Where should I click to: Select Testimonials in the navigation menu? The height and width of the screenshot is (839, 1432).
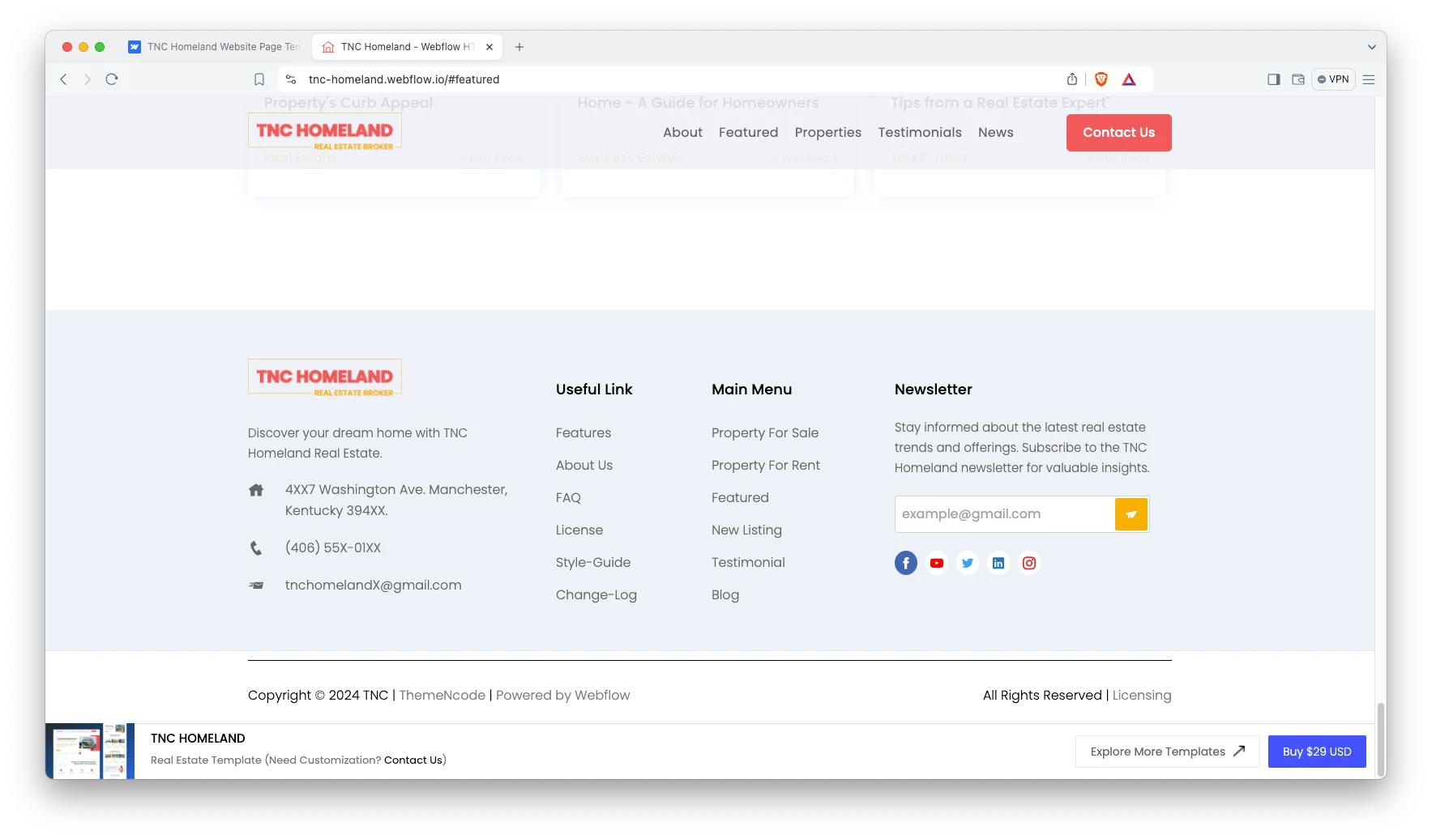(919, 133)
